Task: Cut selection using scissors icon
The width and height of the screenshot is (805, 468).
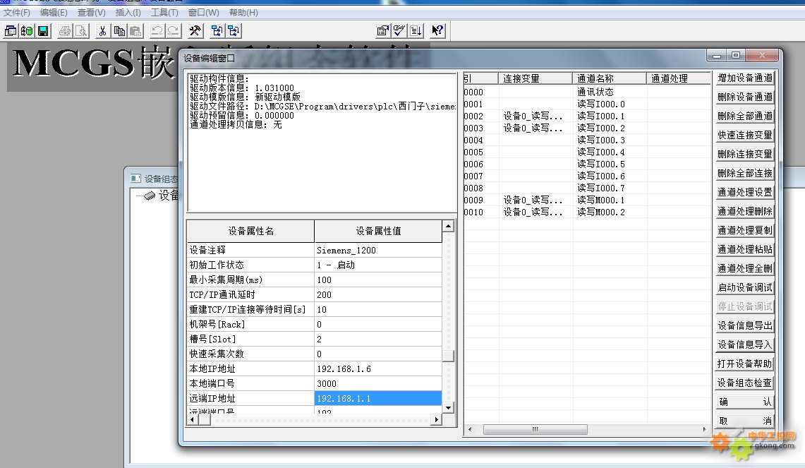Action: point(103,31)
